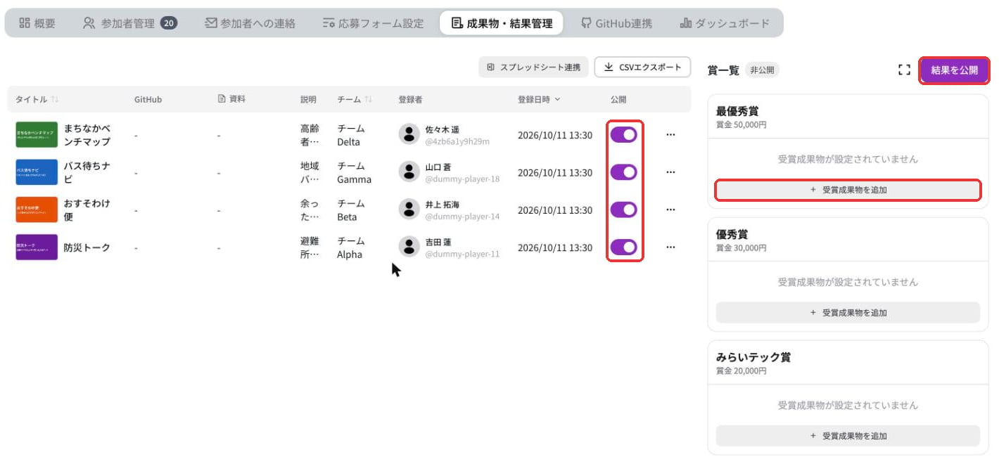Open 参加者への連絡 tab

click(x=250, y=23)
